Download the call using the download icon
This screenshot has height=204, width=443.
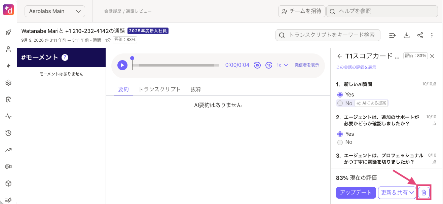(406, 35)
